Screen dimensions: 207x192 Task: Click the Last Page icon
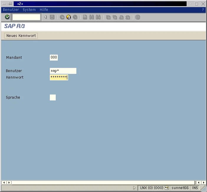pyautogui.click(x=128, y=17)
